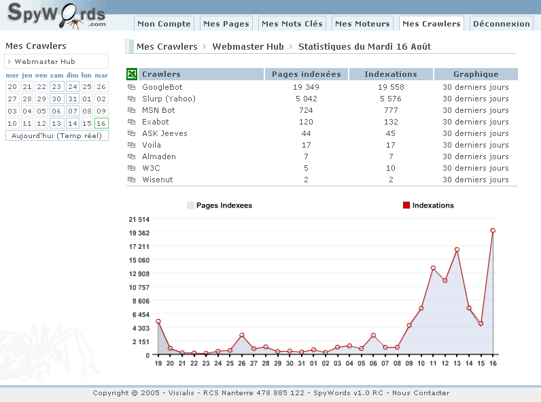The width and height of the screenshot is (541, 402).
Task: Click ASK Jeeves crawler name
Action: [x=164, y=133]
